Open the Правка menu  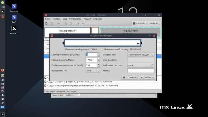coord(57,19)
